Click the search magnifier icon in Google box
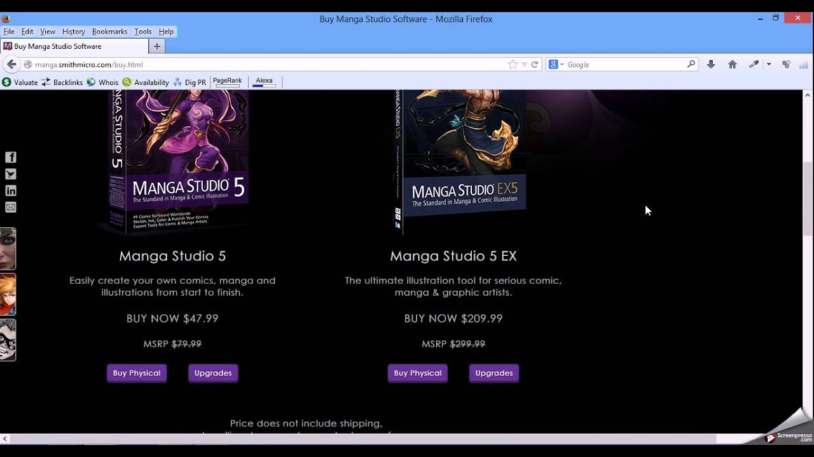 [691, 64]
